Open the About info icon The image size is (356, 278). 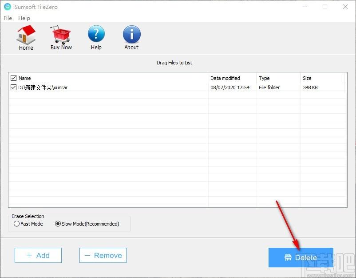pyautogui.click(x=131, y=34)
